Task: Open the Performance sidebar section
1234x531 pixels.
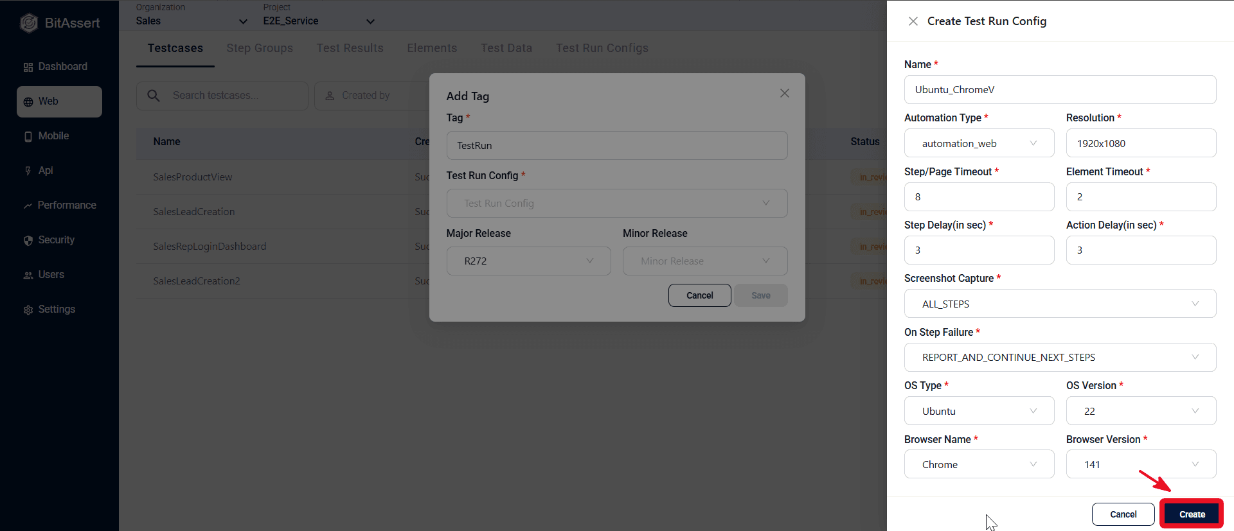Action: tap(60, 205)
